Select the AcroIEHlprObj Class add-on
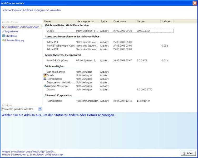The image size is (198, 158). [110, 61]
